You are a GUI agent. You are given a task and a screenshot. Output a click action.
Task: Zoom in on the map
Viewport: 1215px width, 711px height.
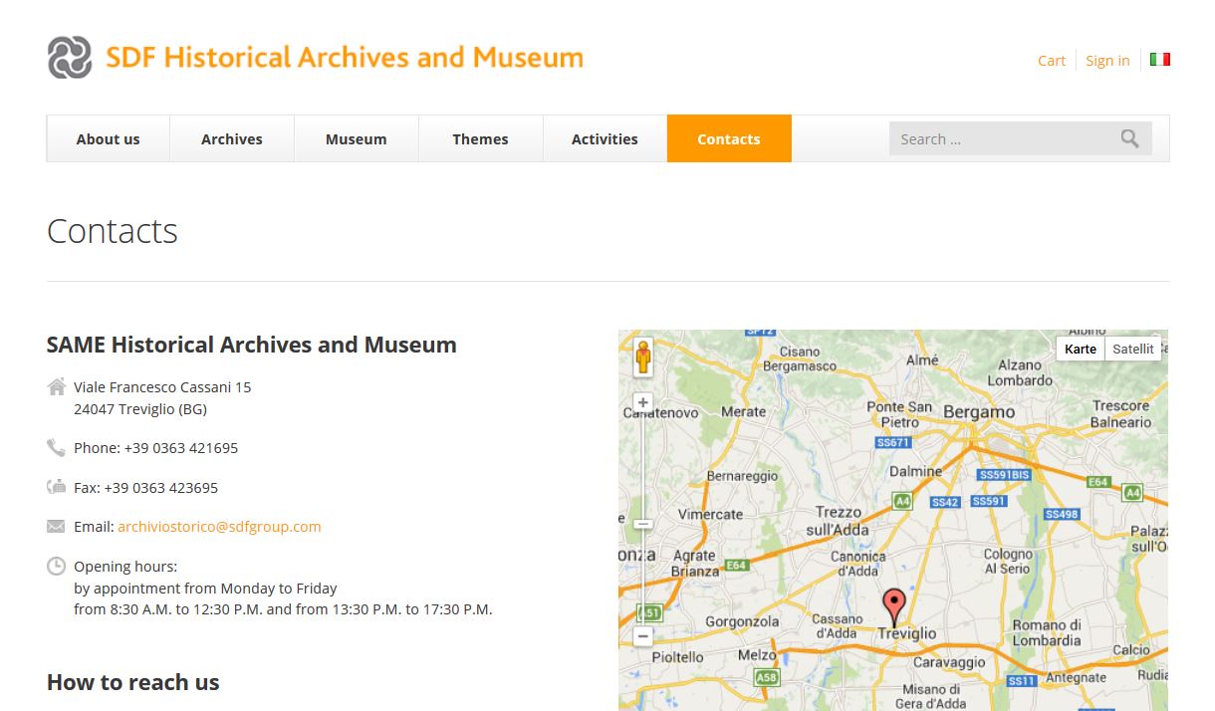tap(643, 403)
